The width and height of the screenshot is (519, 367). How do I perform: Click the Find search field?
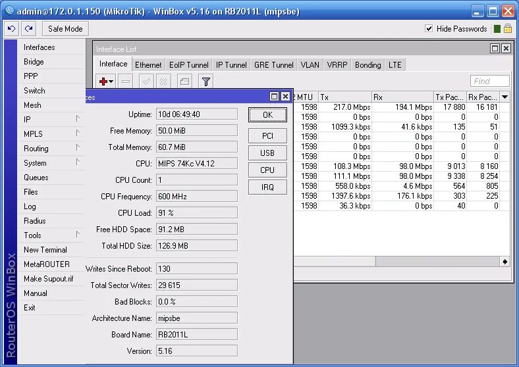(x=489, y=81)
